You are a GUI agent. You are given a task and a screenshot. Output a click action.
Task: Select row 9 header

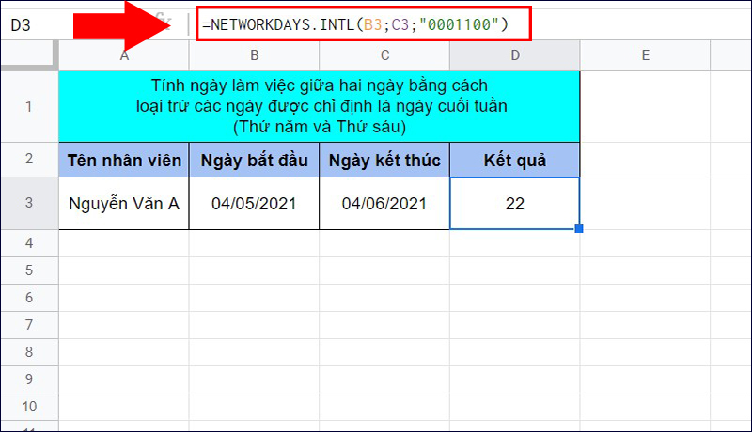[x=29, y=379]
